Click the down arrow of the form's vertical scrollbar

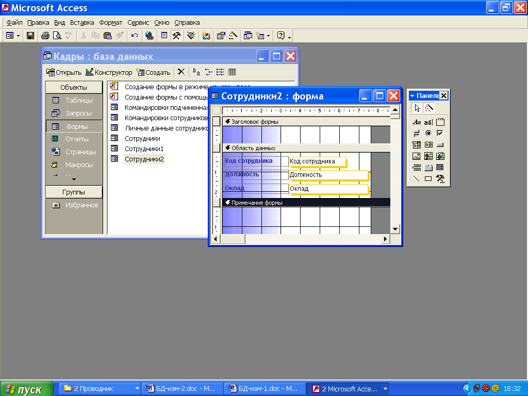(x=395, y=229)
